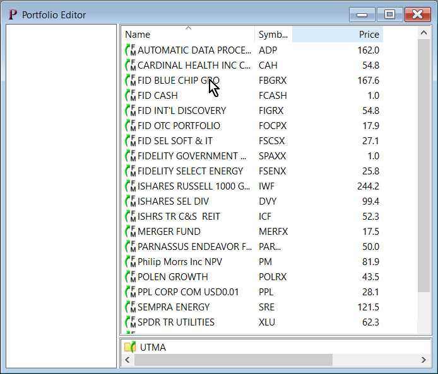Click the 162.0 price value

(368, 50)
